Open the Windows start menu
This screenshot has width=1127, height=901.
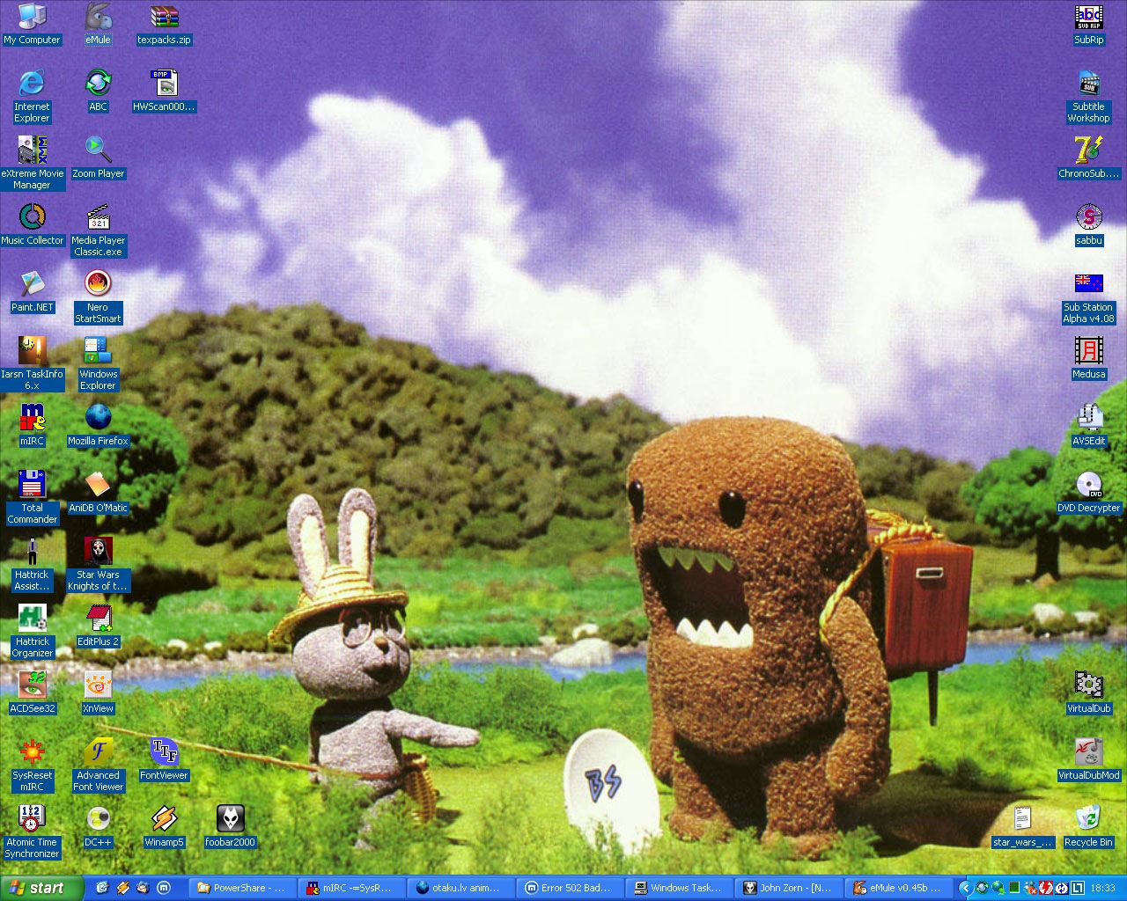[x=41, y=888]
